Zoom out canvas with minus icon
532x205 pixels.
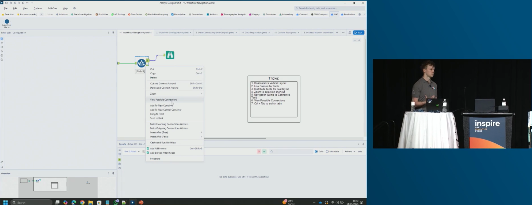[355, 40]
